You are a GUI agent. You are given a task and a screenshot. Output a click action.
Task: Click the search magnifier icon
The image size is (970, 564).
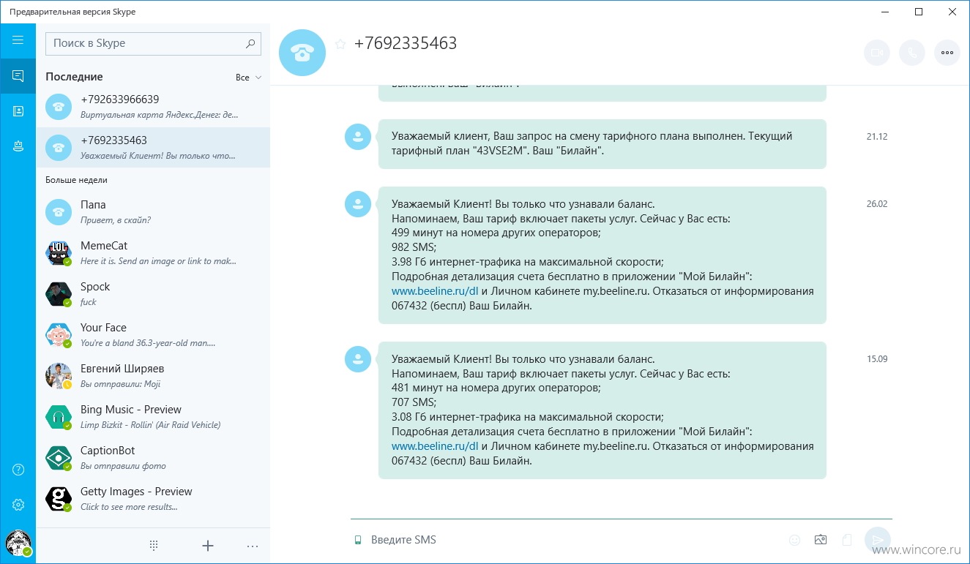coord(250,43)
